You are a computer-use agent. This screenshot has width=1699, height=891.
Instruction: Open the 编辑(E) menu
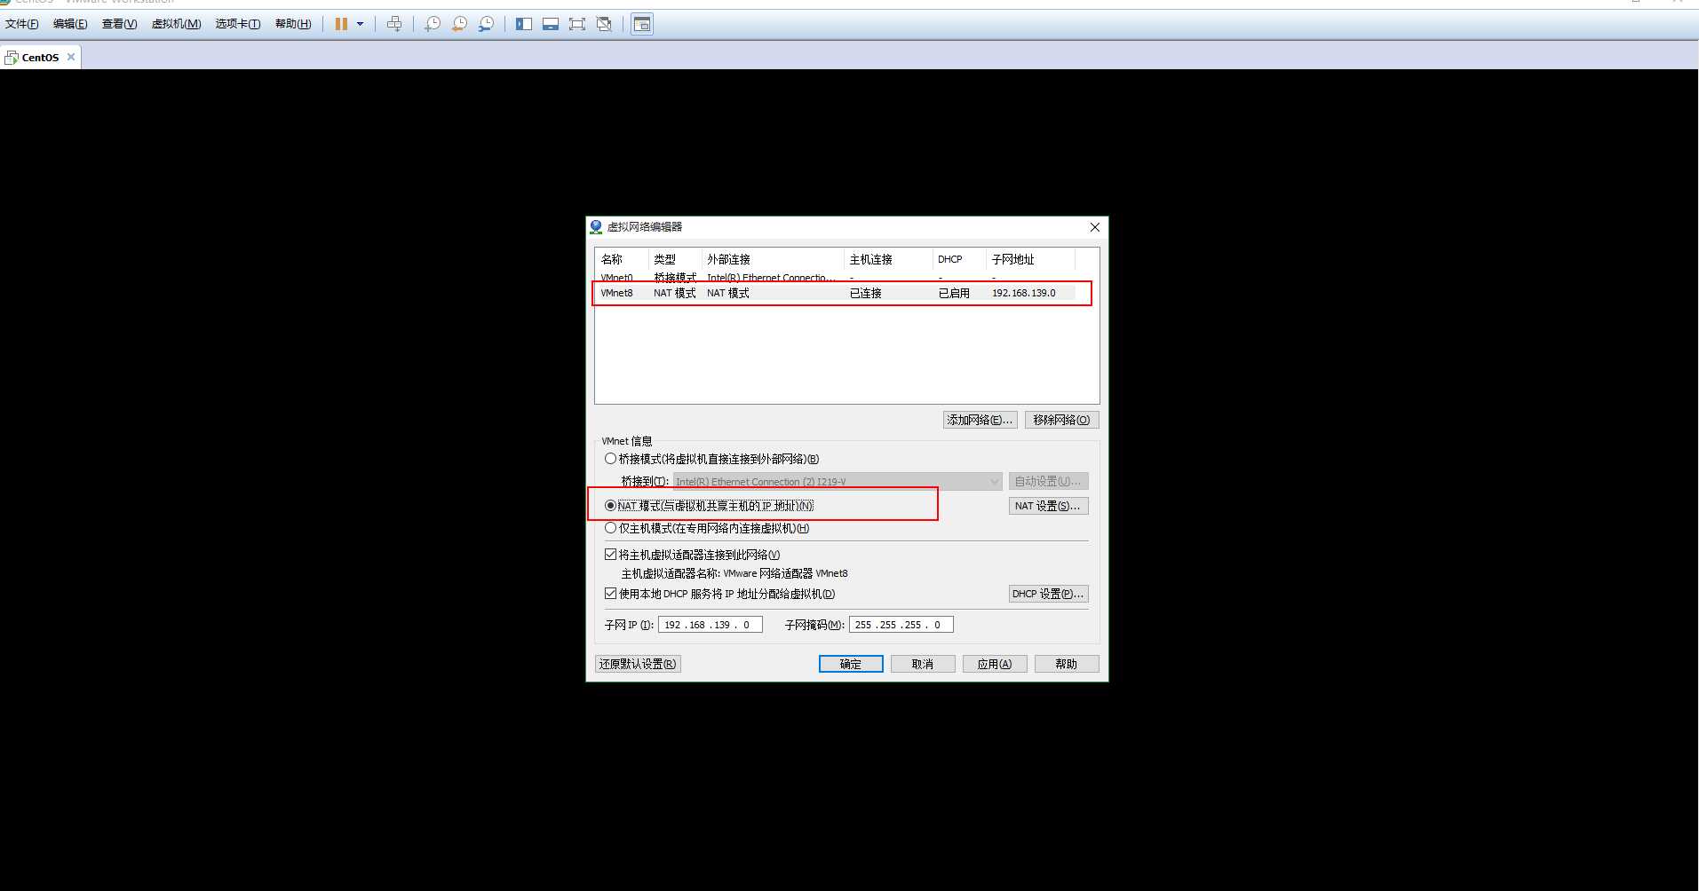(x=70, y=24)
